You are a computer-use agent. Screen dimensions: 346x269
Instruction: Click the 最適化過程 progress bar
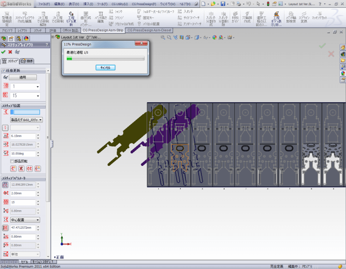[106, 59]
